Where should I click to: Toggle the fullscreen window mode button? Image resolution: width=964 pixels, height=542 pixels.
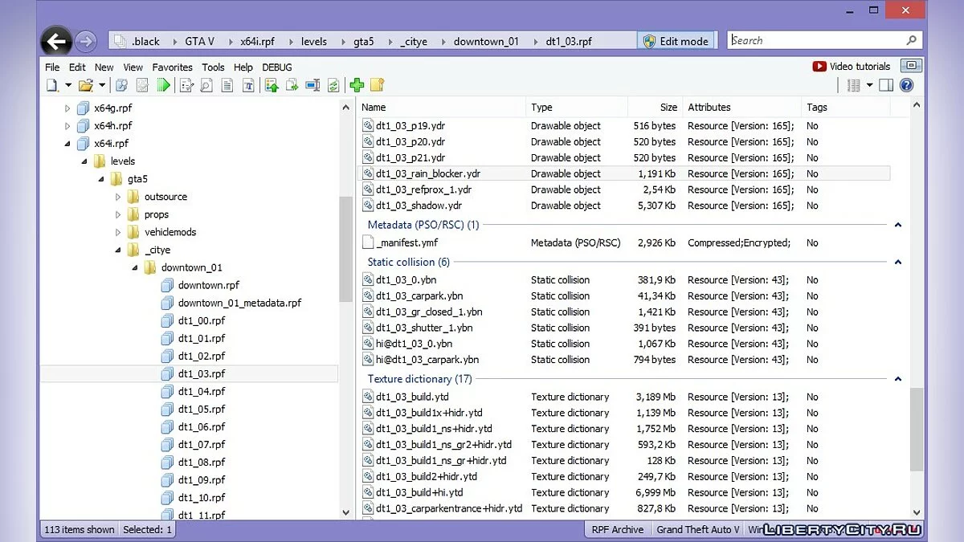pos(911,66)
